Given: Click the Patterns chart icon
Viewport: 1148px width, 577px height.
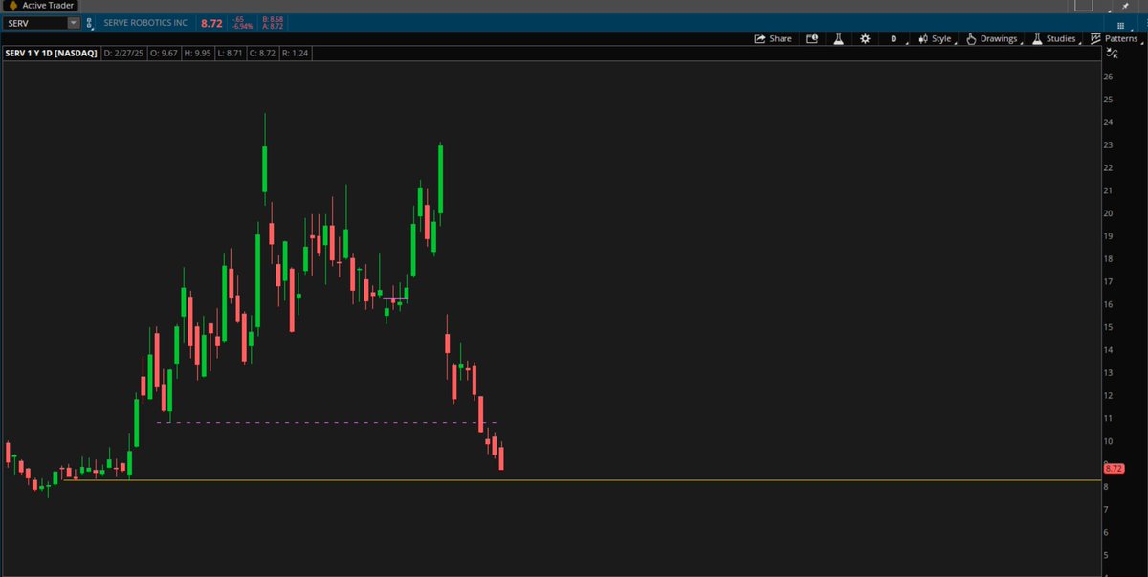Looking at the screenshot, I should [x=1096, y=39].
